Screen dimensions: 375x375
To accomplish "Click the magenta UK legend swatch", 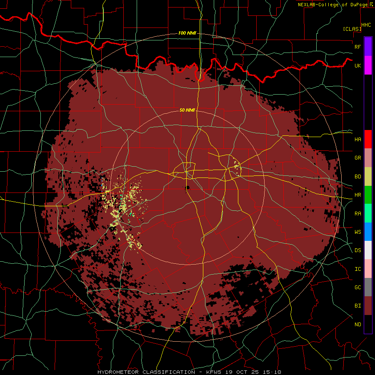I will 368,65.
